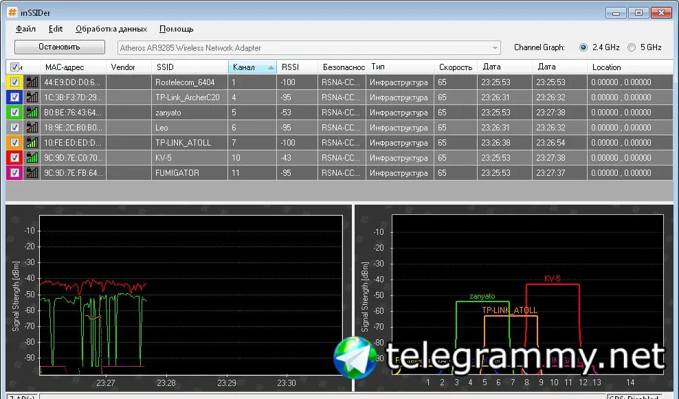This screenshot has width=679, height=399.
Task: Click the TP-LINK_ATOLL label in channel graph
Action: tap(509, 310)
